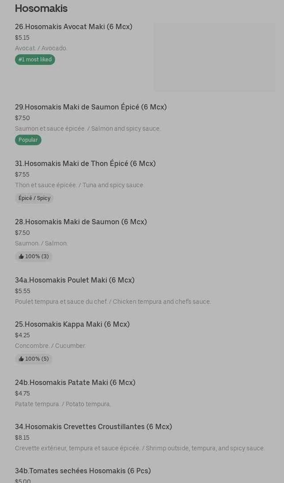Open 24b.Hosomakis Patate Maki item
284x483 pixels.
pos(75,383)
